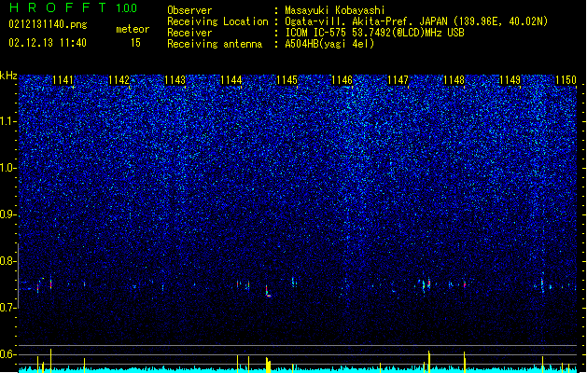
Task: Click the A504HB(yagi 4el) antenna text
Action: tap(329, 44)
